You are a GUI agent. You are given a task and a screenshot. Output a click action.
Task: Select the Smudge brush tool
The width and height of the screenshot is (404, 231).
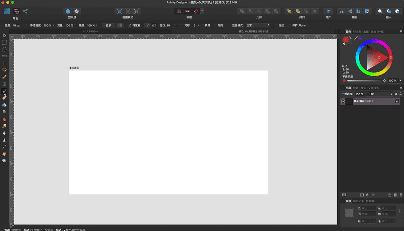pyautogui.click(x=4, y=126)
